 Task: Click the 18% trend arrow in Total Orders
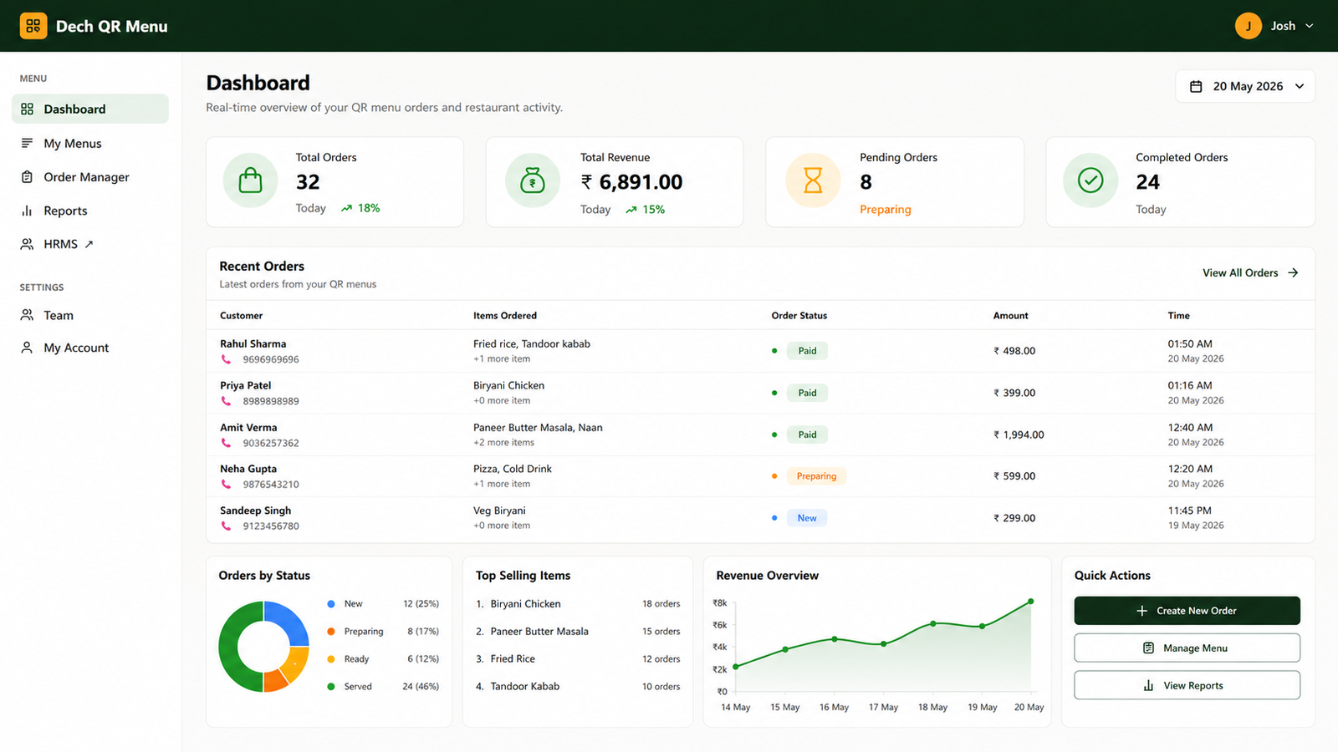tap(346, 208)
